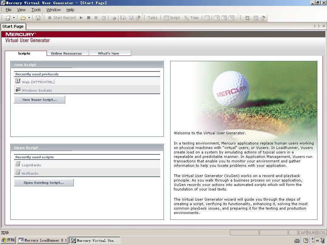Switch to Script view
Screen dimensions: 327x245
172,18
